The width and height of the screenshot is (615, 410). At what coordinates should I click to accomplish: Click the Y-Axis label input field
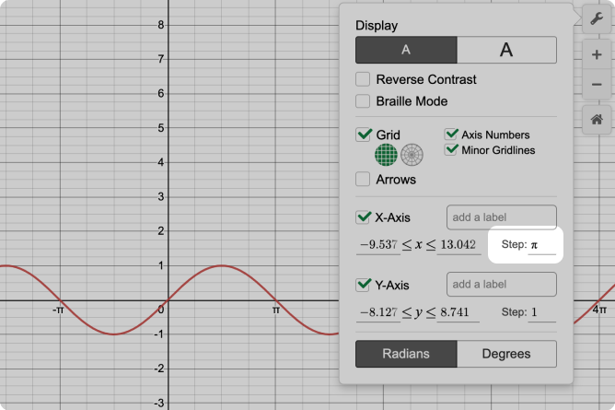(501, 285)
